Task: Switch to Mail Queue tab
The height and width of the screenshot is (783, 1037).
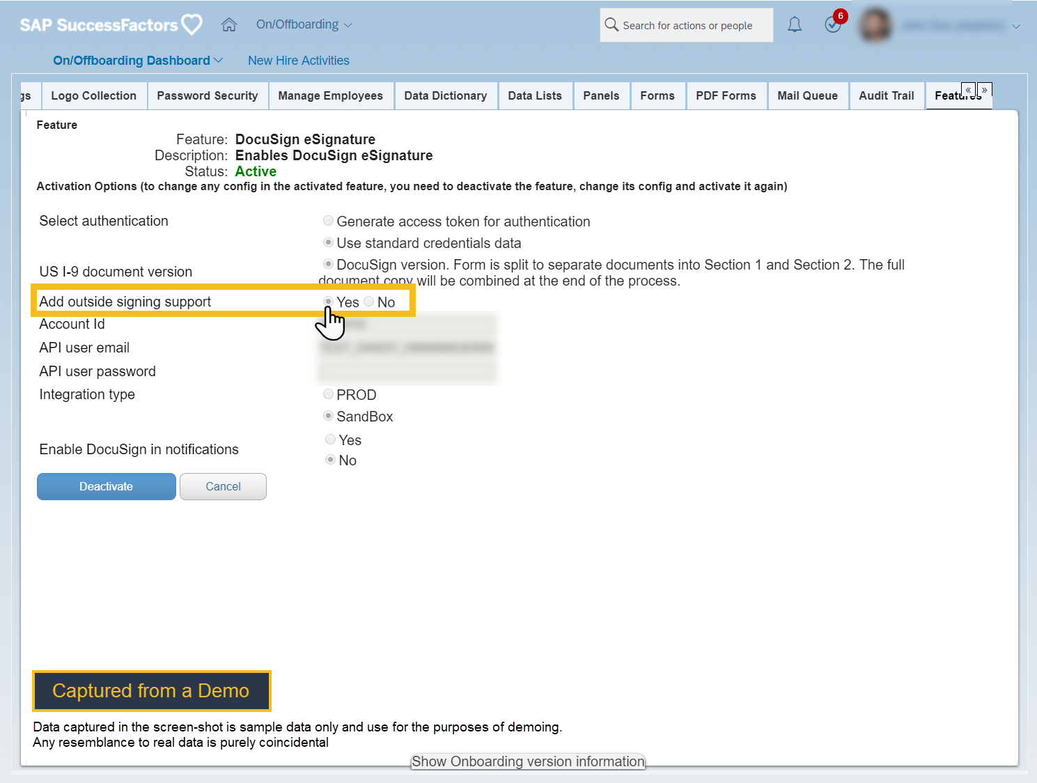Action: coord(808,95)
